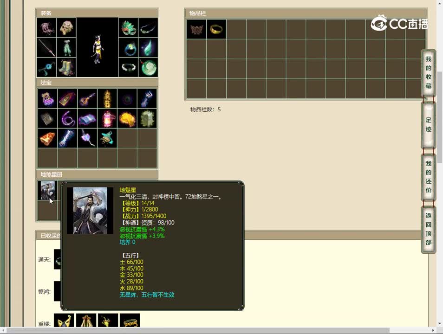
Task: Click the 装备 panel header
Action: coord(97,13)
